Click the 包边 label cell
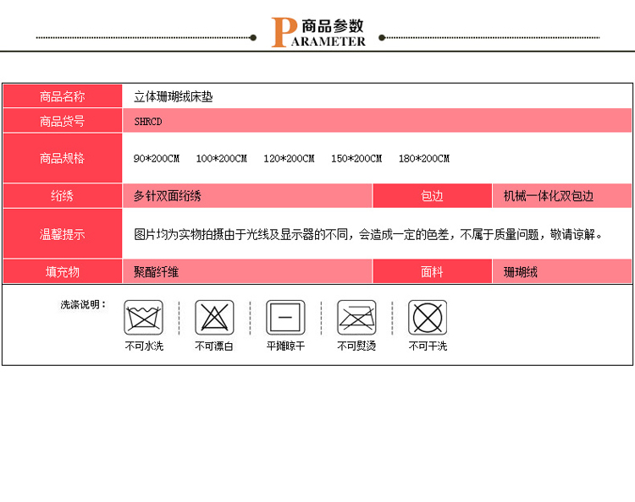 [432, 196]
